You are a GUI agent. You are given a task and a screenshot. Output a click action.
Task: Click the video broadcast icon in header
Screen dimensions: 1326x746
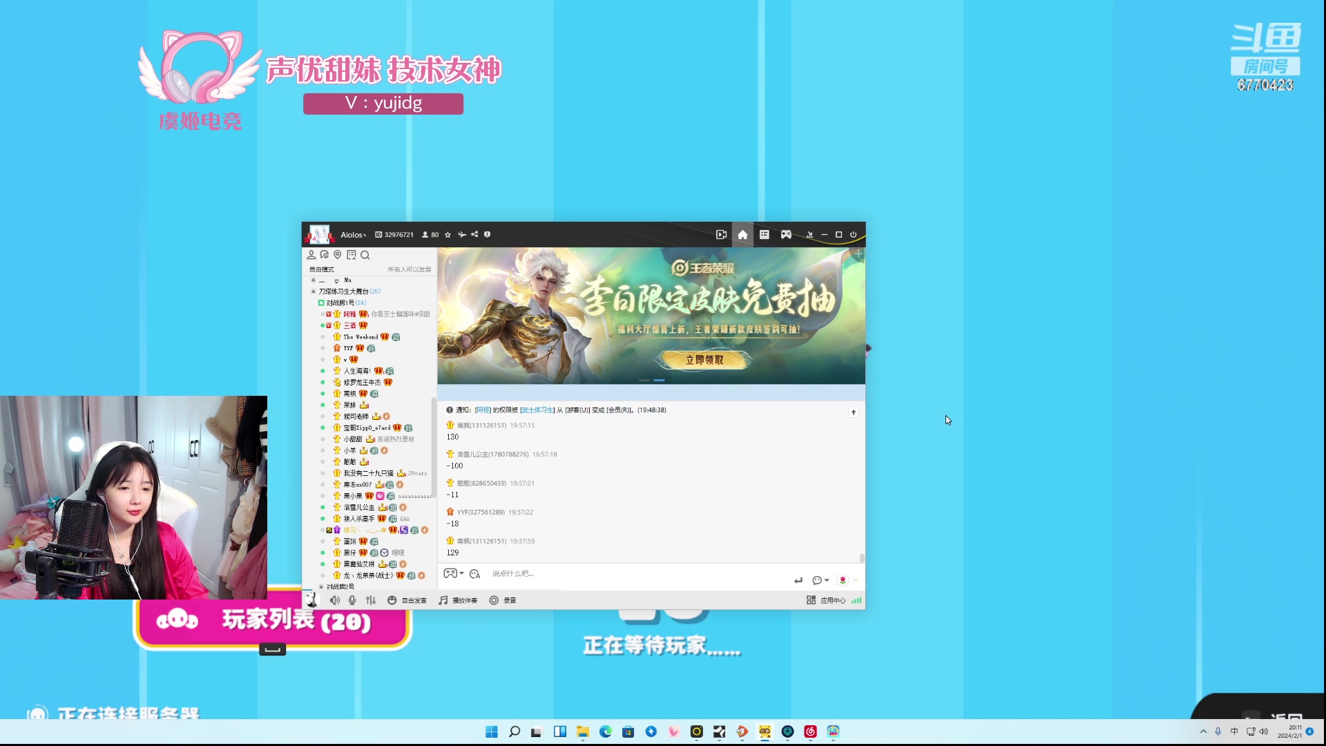(721, 235)
